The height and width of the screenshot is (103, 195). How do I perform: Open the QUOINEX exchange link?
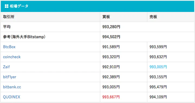12,97
